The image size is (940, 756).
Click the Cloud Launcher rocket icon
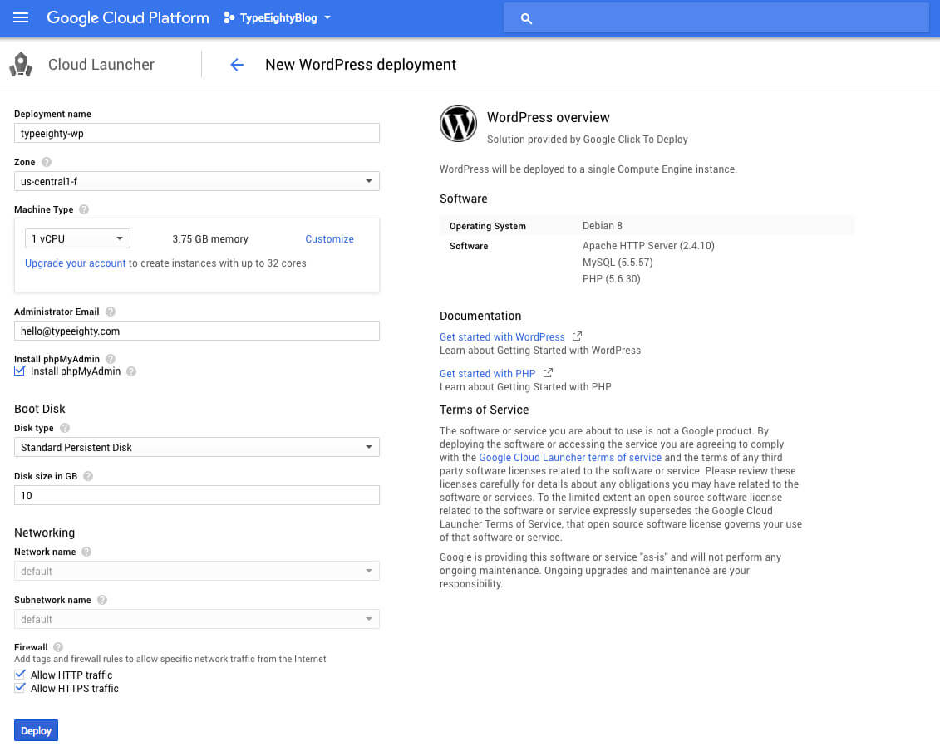coord(21,64)
